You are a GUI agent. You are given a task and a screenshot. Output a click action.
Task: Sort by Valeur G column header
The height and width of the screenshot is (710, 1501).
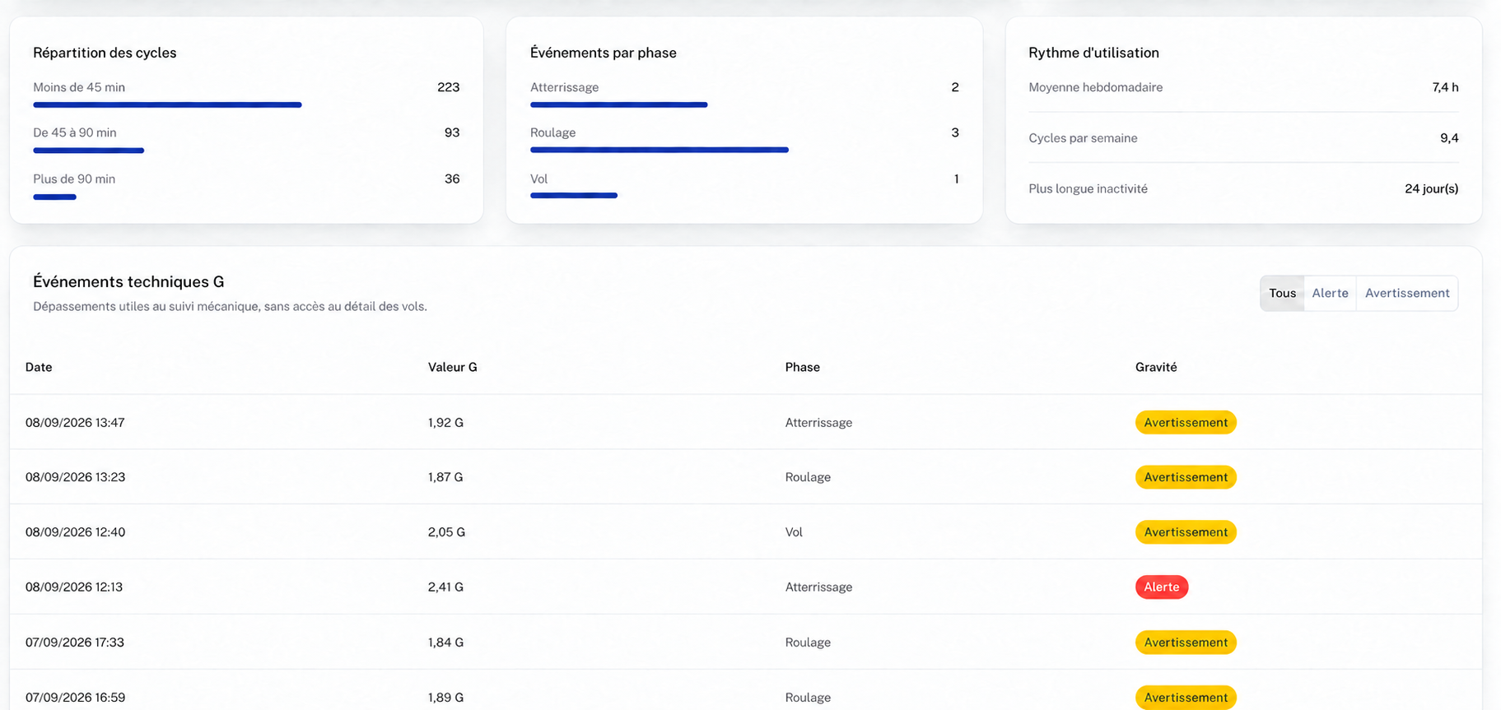click(x=452, y=367)
